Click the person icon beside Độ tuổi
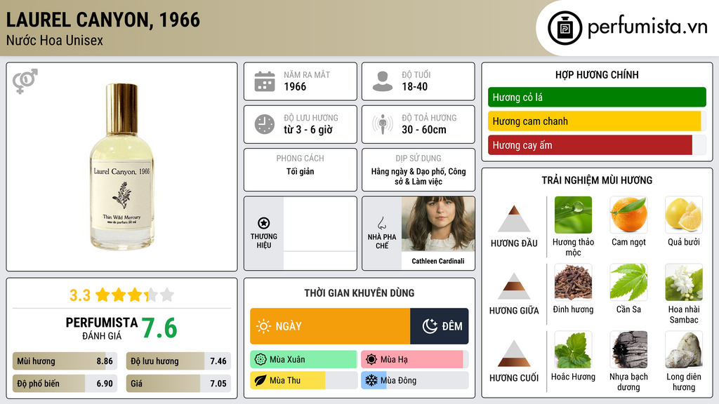This screenshot has width=719, height=404. point(383,81)
